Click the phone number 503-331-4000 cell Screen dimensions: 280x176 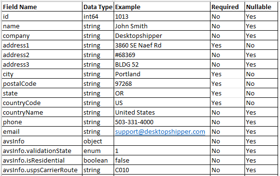tap(162, 122)
